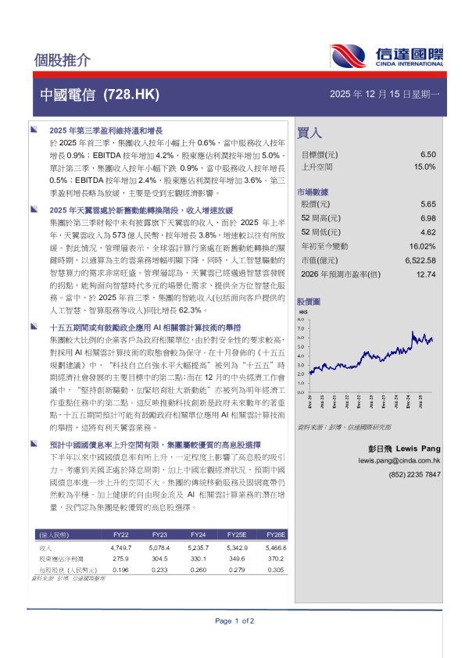The height and width of the screenshot is (658, 465).
Task: Click FY26E dividend value 0.305
Action: click(276, 570)
